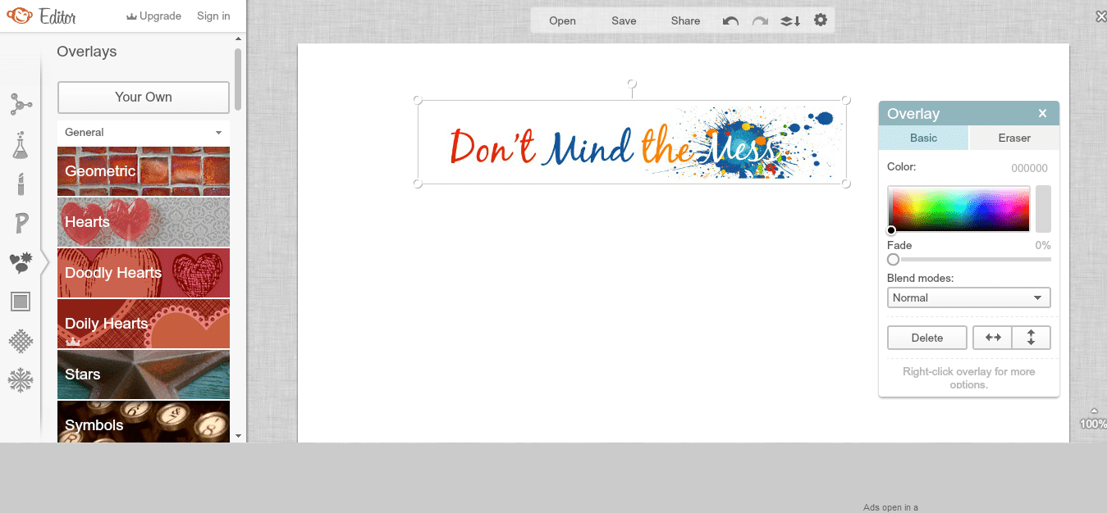Open the Seasonal snowflake icon

[21, 379]
